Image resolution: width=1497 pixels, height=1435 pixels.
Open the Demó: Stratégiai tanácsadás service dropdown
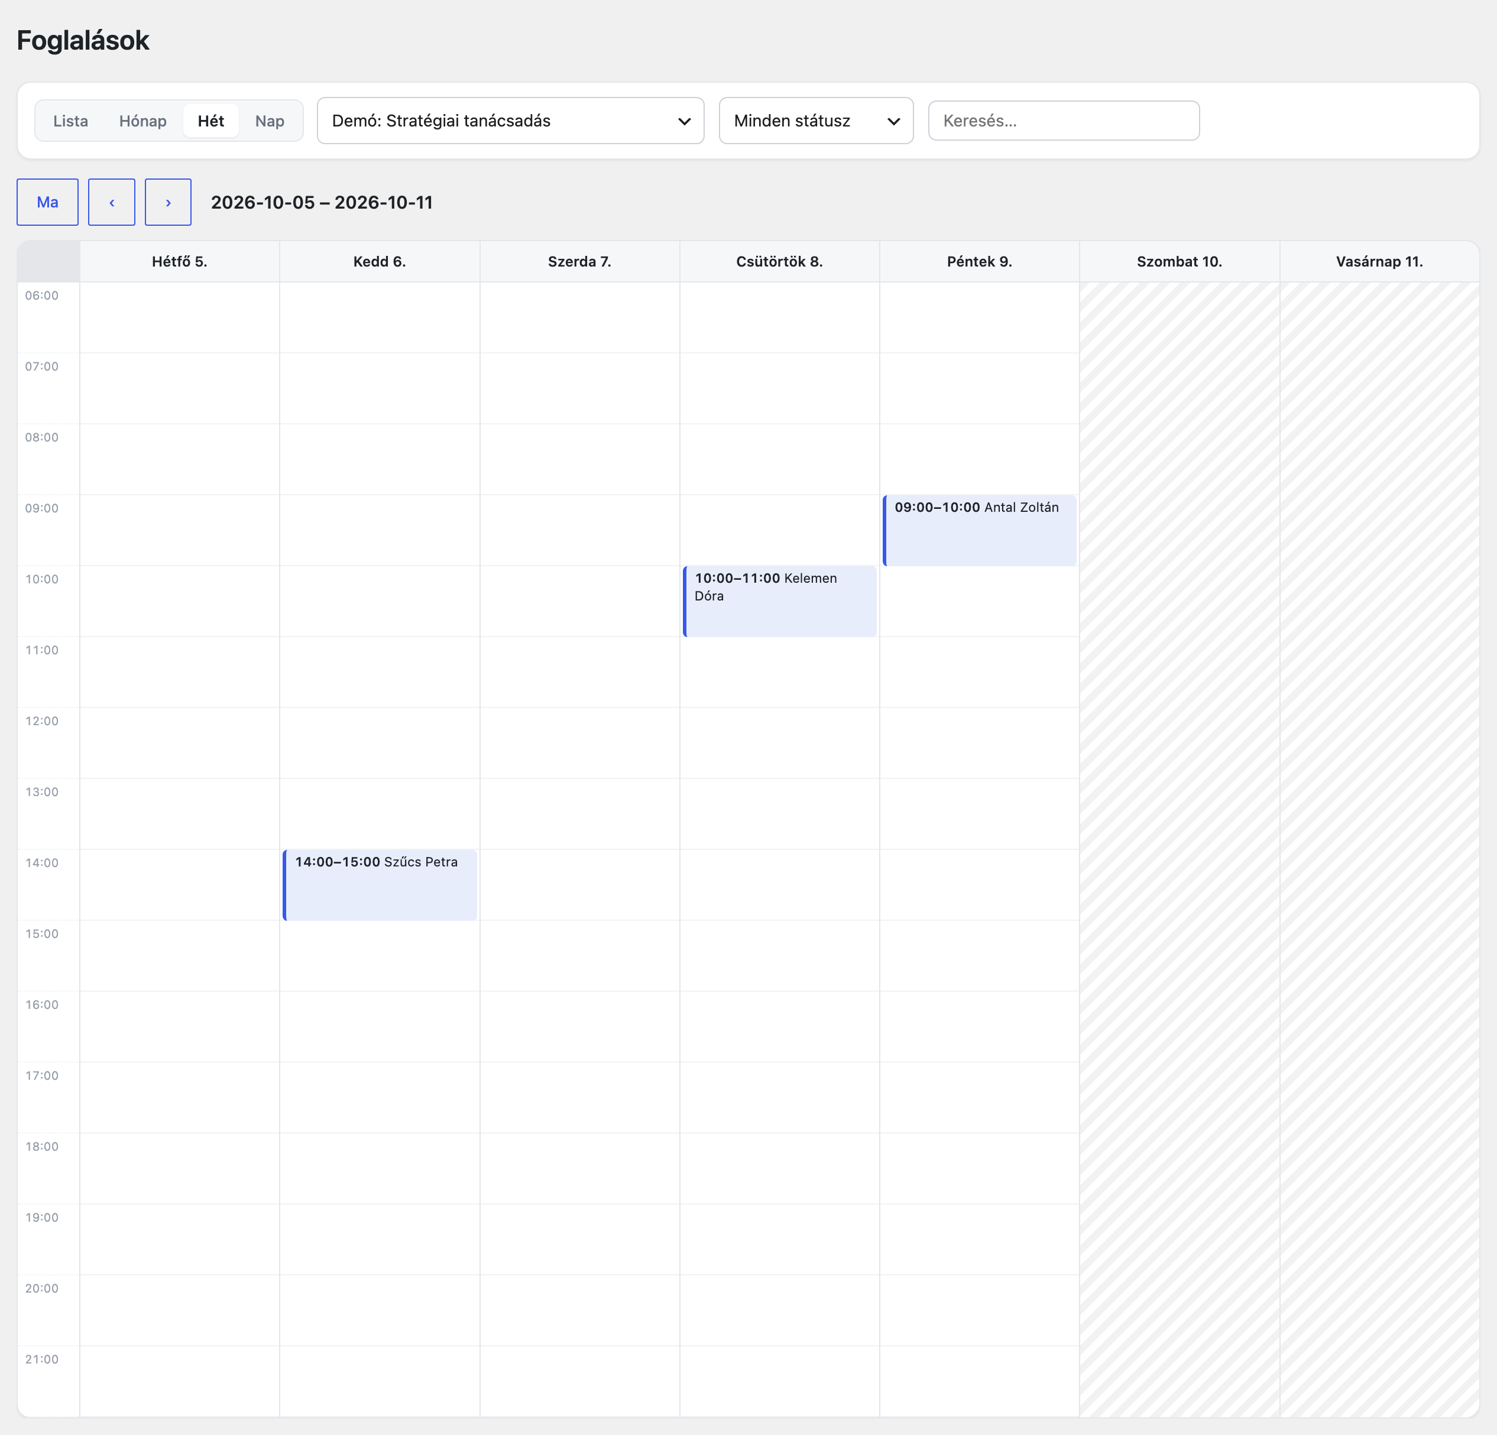click(510, 121)
